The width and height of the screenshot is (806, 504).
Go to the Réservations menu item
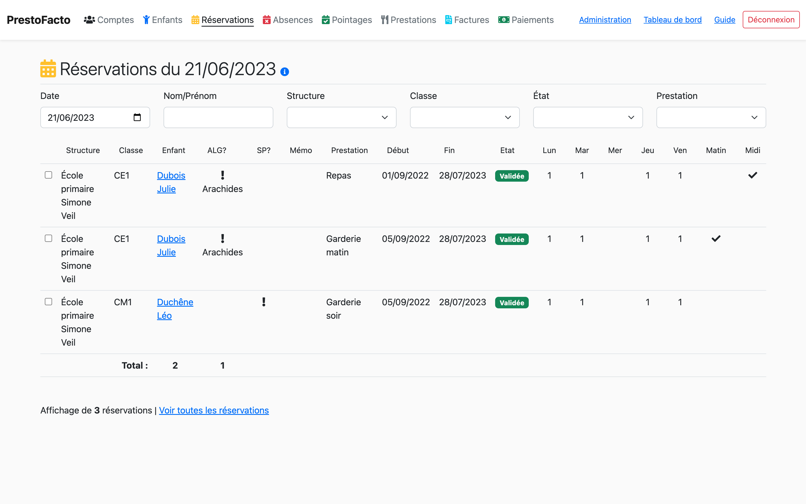tap(227, 20)
